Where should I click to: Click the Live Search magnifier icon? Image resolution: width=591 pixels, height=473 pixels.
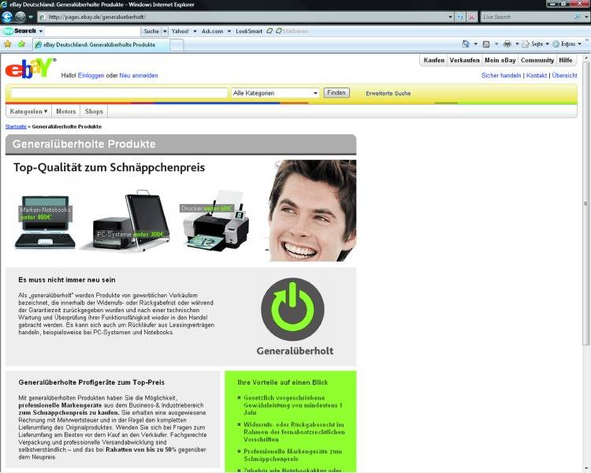(577, 17)
